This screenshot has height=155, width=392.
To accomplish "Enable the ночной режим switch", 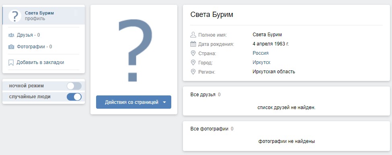I will 74,86.
